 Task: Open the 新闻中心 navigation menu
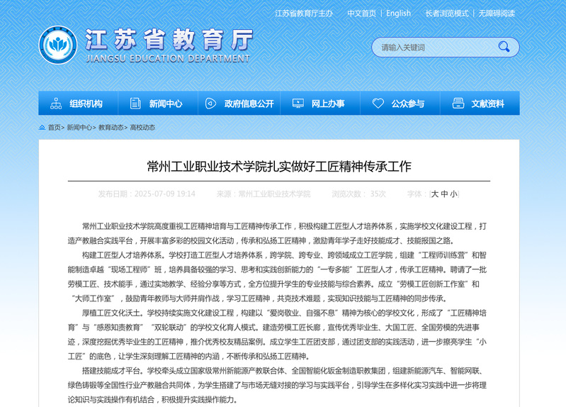pyautogui.click(x=165, y=104)
